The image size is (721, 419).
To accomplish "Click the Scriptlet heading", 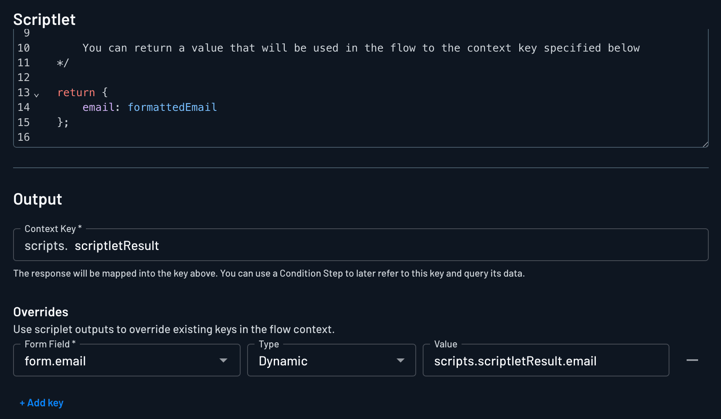I will click(44, 20).
